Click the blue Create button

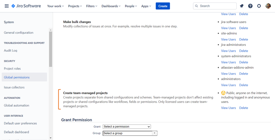pyautogui.click(x=163, y=6)
